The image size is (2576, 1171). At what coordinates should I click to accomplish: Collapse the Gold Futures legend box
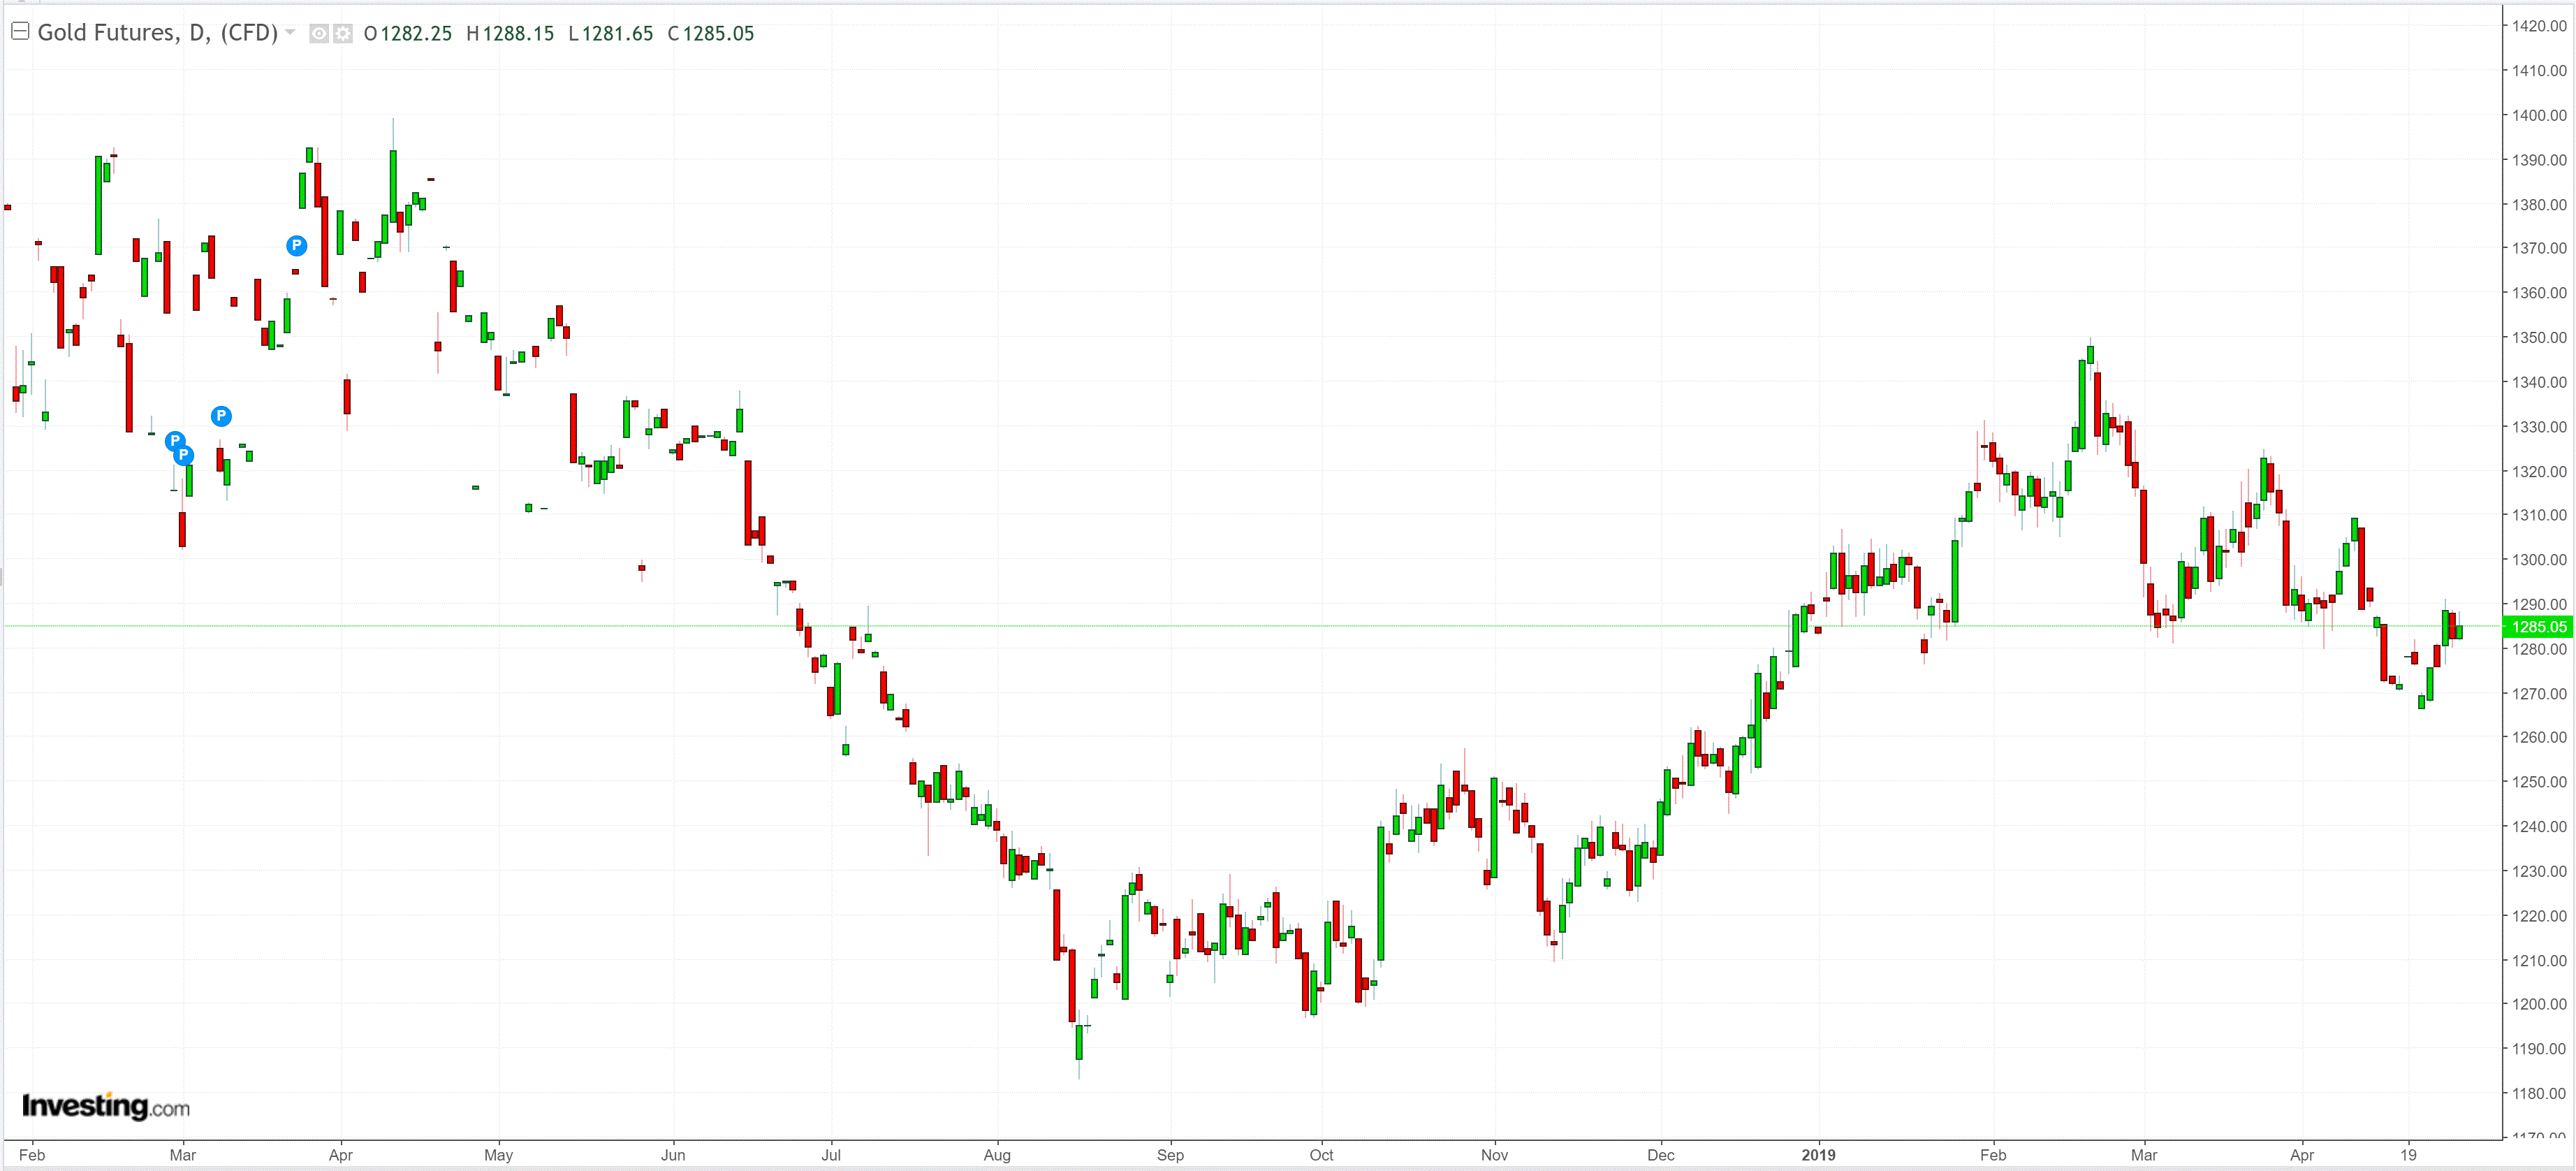tap(19, 32)
